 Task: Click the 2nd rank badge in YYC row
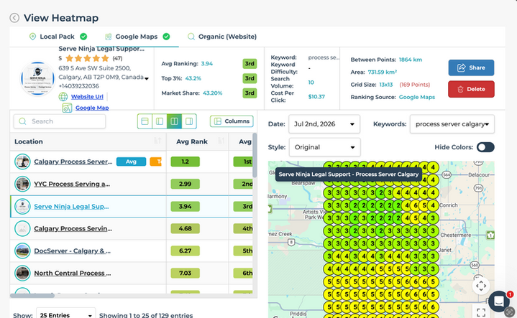click(x=244, y=184)
